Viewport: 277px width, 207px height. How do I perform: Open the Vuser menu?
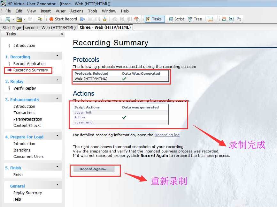point(61,11)
